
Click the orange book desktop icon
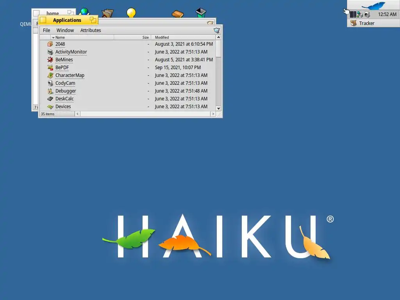coord(178,14)
